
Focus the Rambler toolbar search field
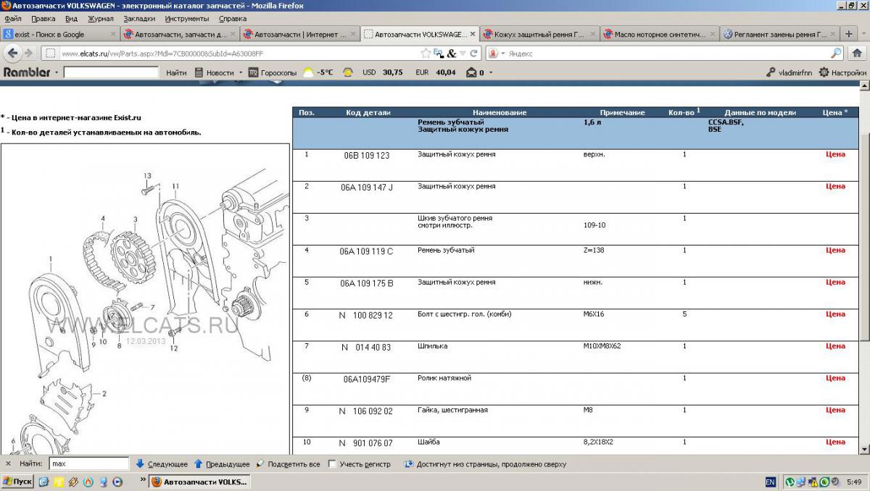111,72
